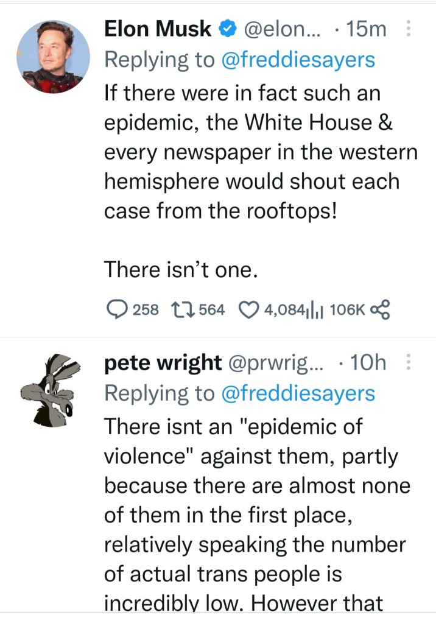The height and width of the screenshot is (623, 436).
Task: Click the blue verified badge icon
Action: pos(227,29)
